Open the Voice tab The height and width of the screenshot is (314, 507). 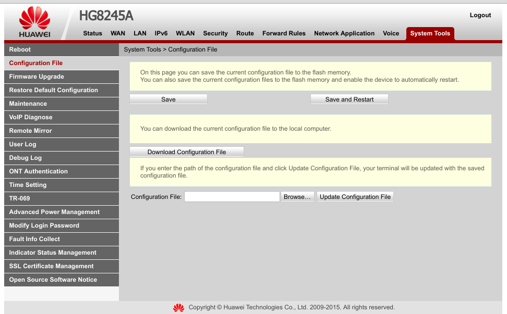(391, 33)
